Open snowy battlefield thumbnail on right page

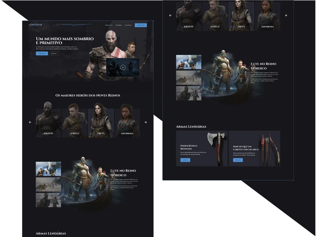[189, 78]
